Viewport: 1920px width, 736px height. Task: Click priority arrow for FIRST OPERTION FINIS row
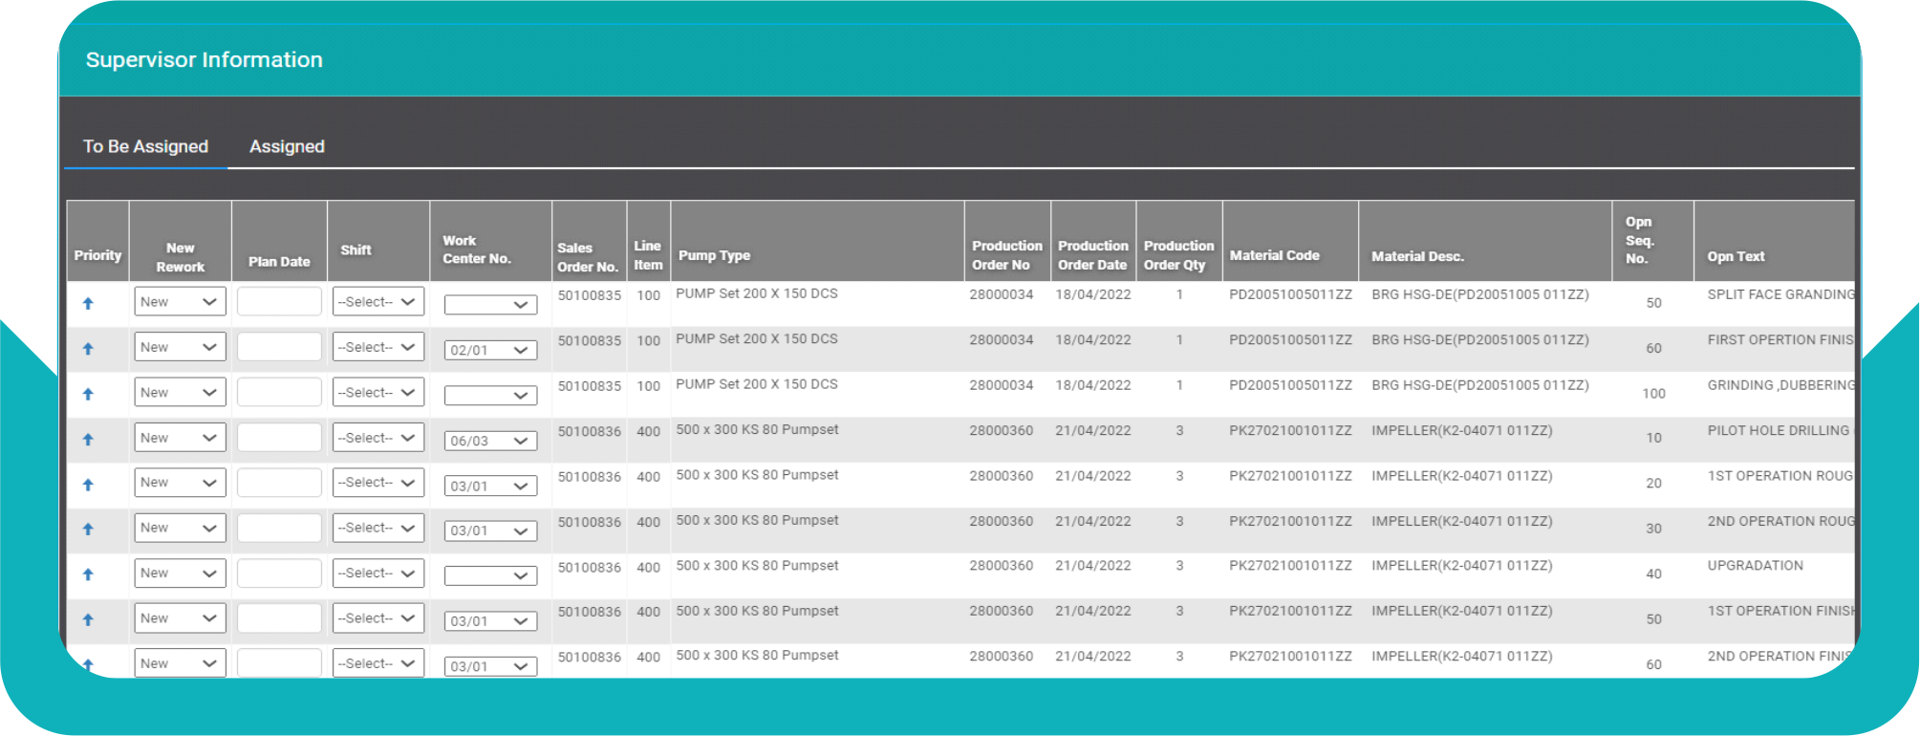pos(88,349)
